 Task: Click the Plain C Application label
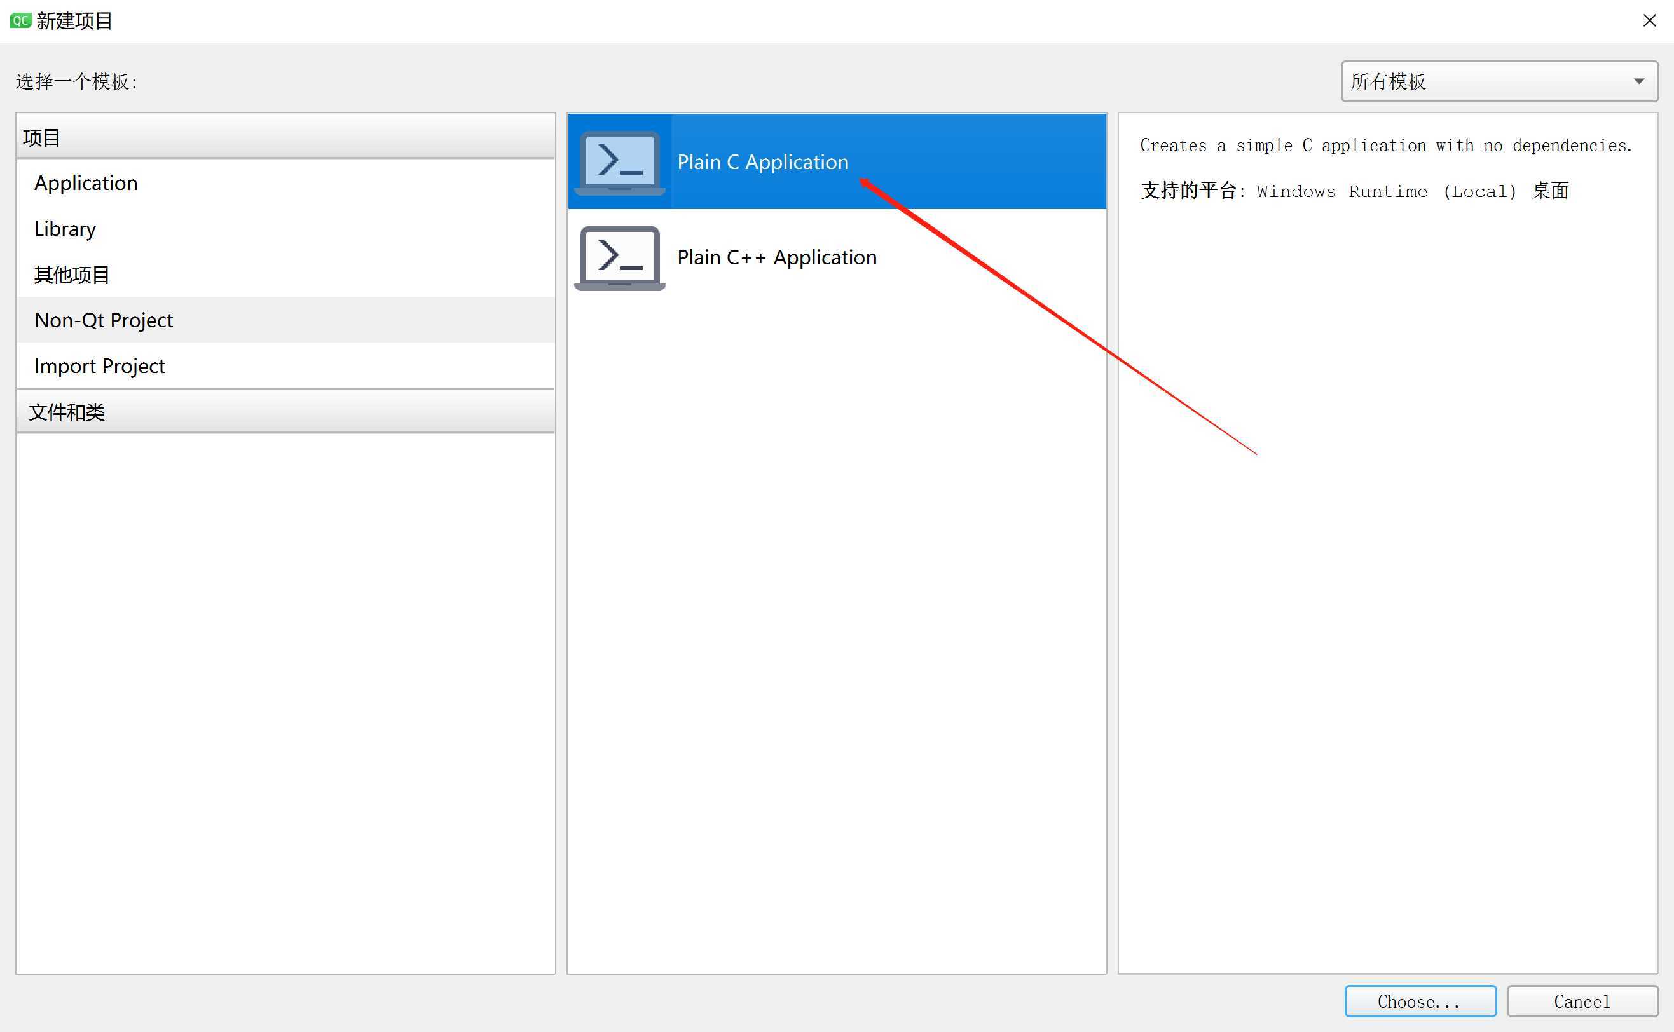pos(762,162)
